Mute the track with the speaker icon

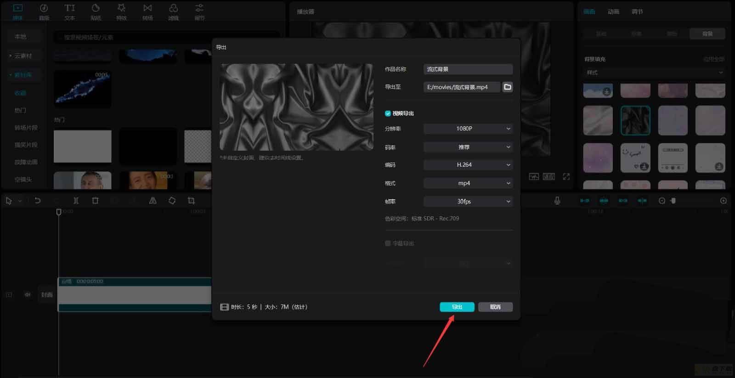28,295
